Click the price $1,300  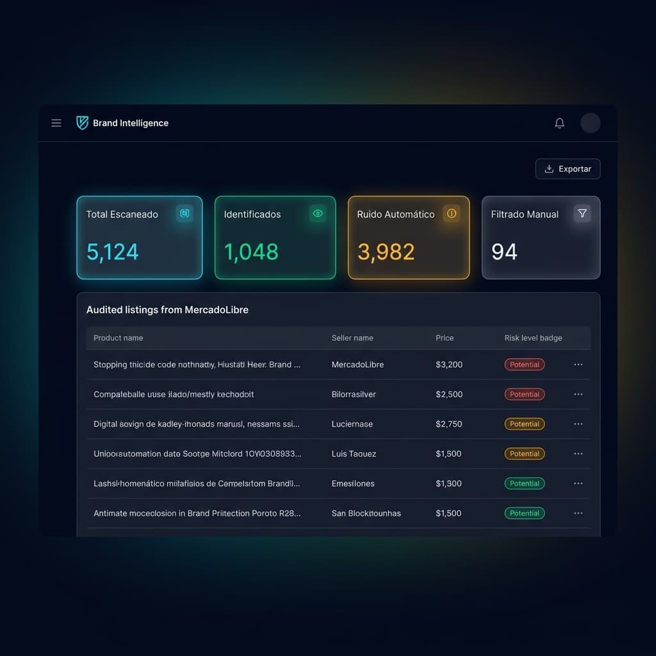(448, 484)
